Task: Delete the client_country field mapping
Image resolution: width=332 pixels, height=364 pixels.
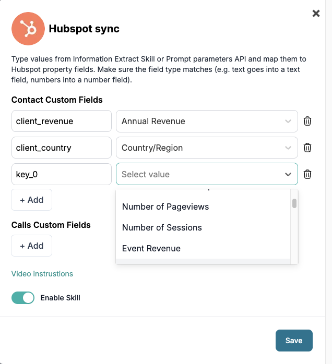Action: (307, 148)
